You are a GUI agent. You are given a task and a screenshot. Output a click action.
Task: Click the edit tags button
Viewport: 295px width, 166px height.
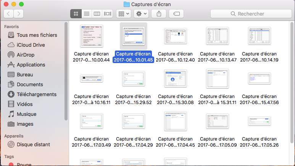176,14
